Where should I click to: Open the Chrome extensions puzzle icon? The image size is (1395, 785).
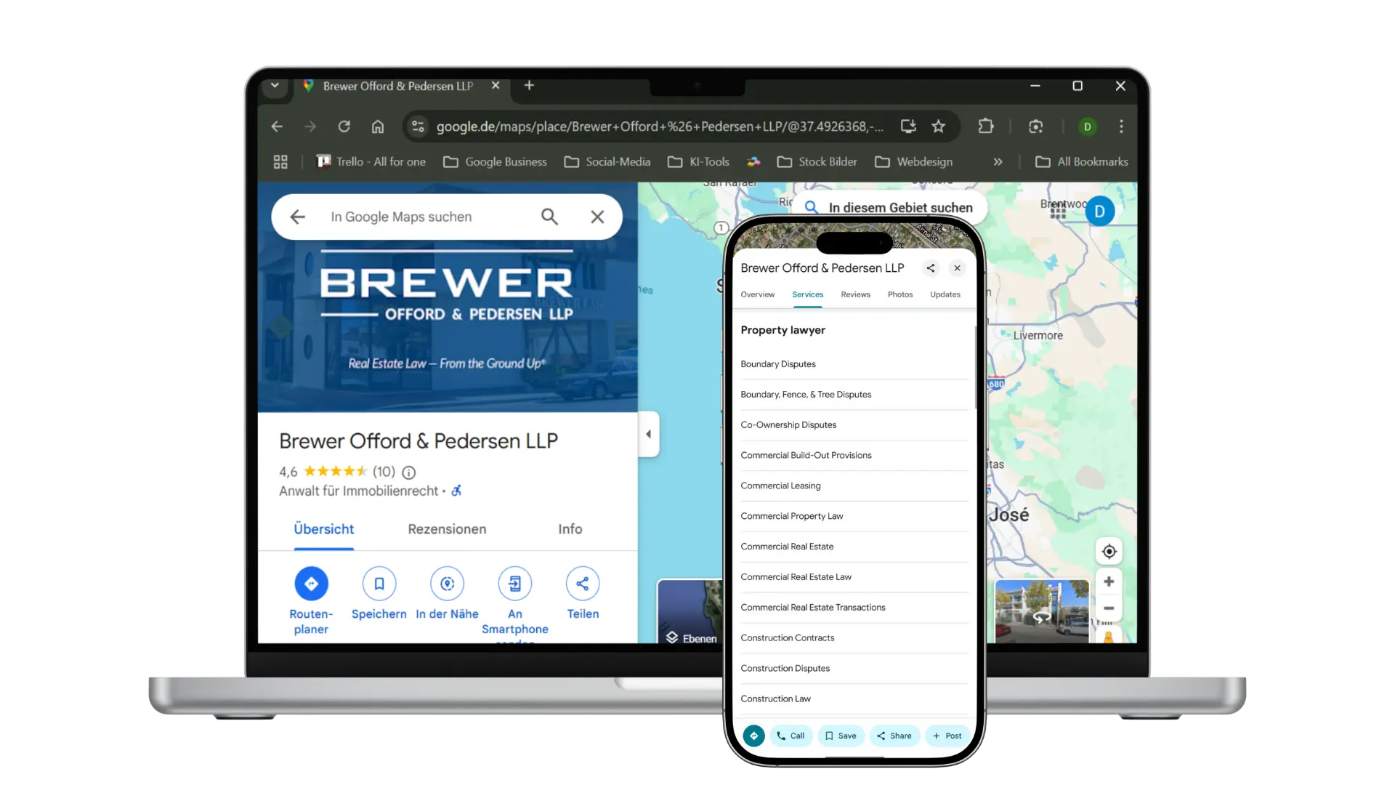[986, 126]
